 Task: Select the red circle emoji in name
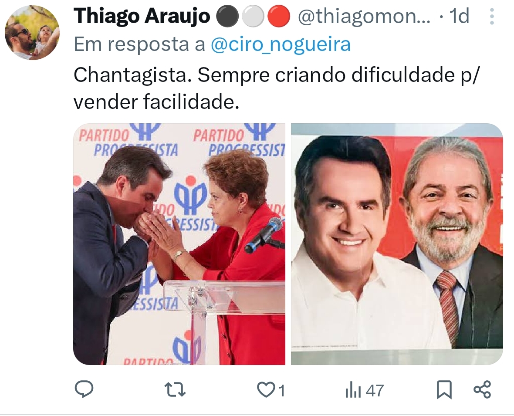(279, 17)
